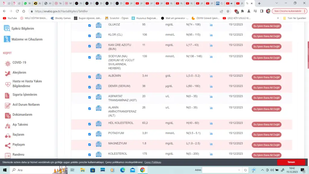309x174 pixels.
Task: Open the COVID-19 sidebar icon
Action: click(7, 63)
